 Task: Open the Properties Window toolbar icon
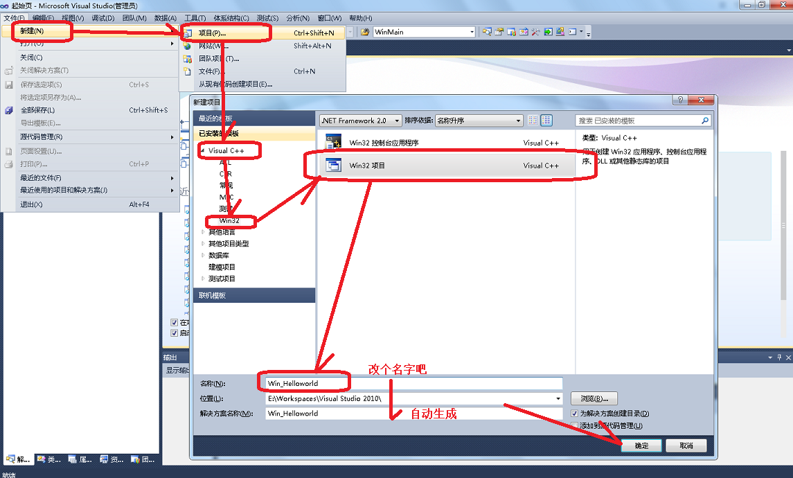pyautogui.click(x=499, y=32)
